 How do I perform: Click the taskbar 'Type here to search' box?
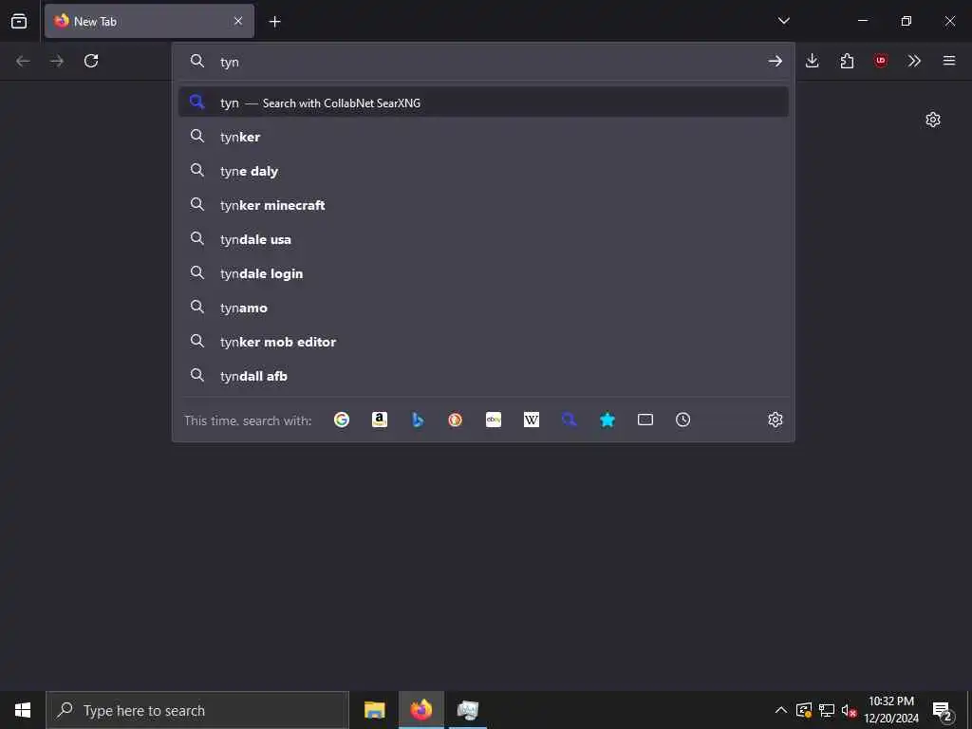[x=197, y=710]
